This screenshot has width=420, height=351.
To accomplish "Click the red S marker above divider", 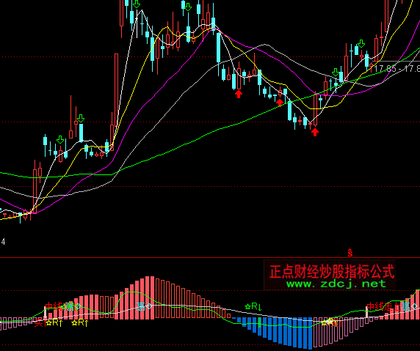I will pos(350,252).
